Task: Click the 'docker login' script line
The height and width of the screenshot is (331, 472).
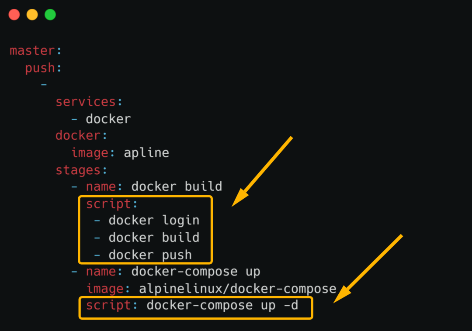Action: click(x=154, y=221)
